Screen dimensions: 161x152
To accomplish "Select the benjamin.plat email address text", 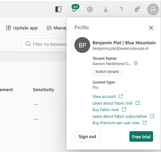I will coord(120,48).
